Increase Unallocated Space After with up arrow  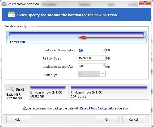click(x=104, y=65)
